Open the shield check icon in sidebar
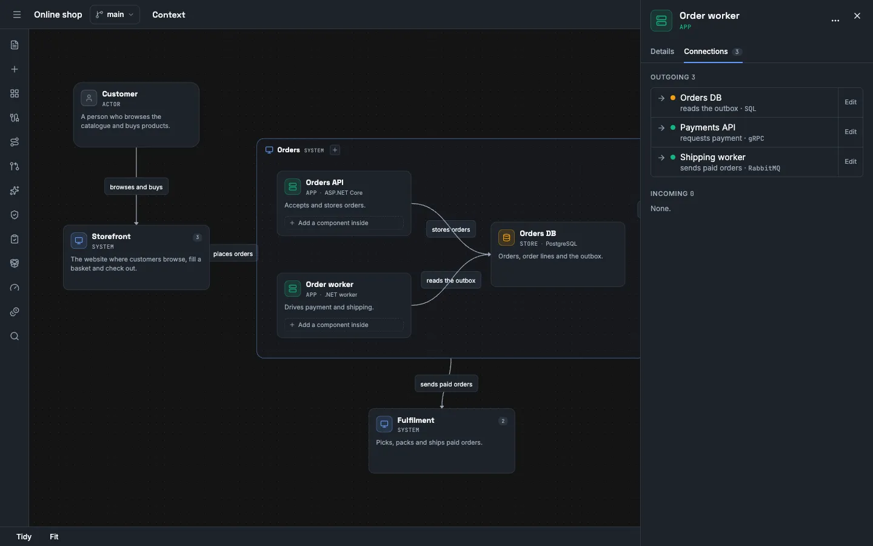This screenshot has height=546, width=873. pyautogui.click(x=15, y=215)
